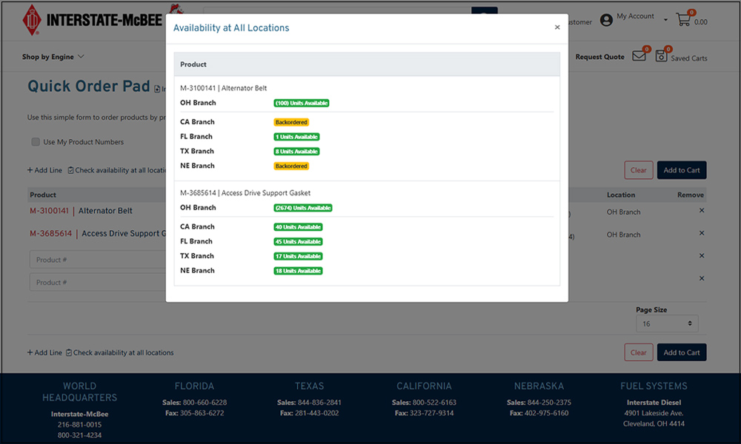
Task: Remove the second empty Product # row
Action: (x=702, y=278)
